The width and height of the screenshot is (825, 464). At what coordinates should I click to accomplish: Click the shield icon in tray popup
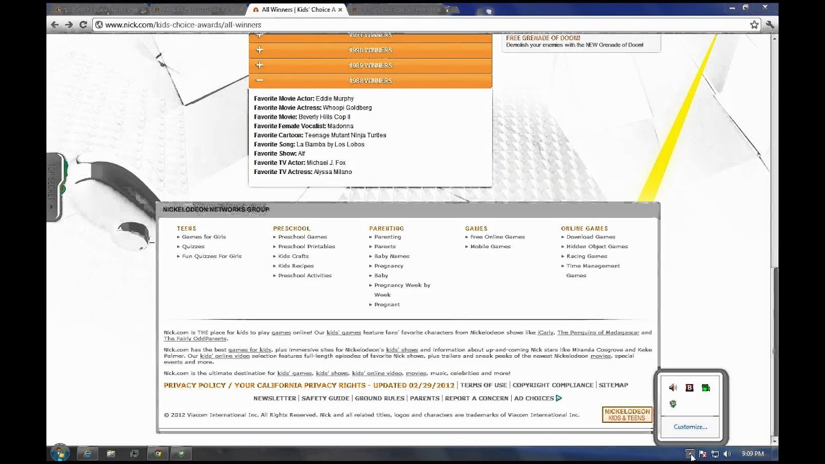click(673, 404)
